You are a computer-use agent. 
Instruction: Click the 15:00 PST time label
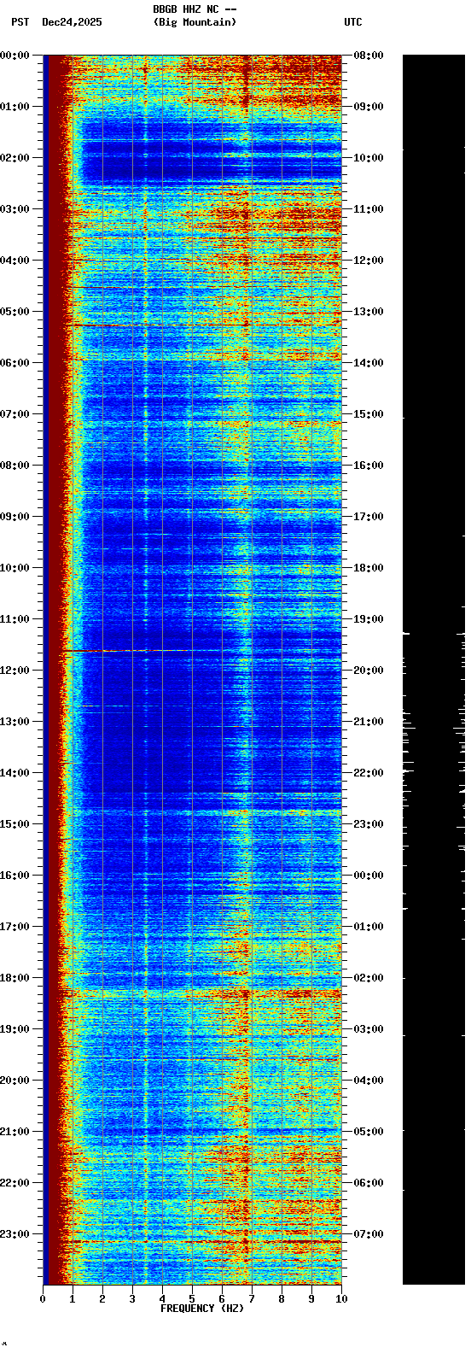pyautogui.click(x=15, y=824)
